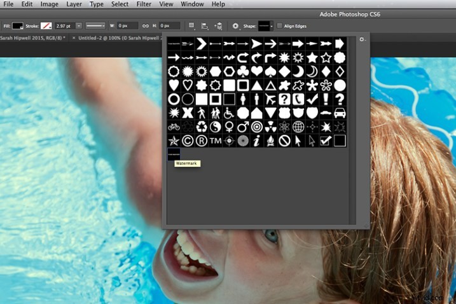Image resolution: width=456 pixels, height=304 pixels.
Task: Choose the wheelchair accessibility shape
Action: click(229, 113)
